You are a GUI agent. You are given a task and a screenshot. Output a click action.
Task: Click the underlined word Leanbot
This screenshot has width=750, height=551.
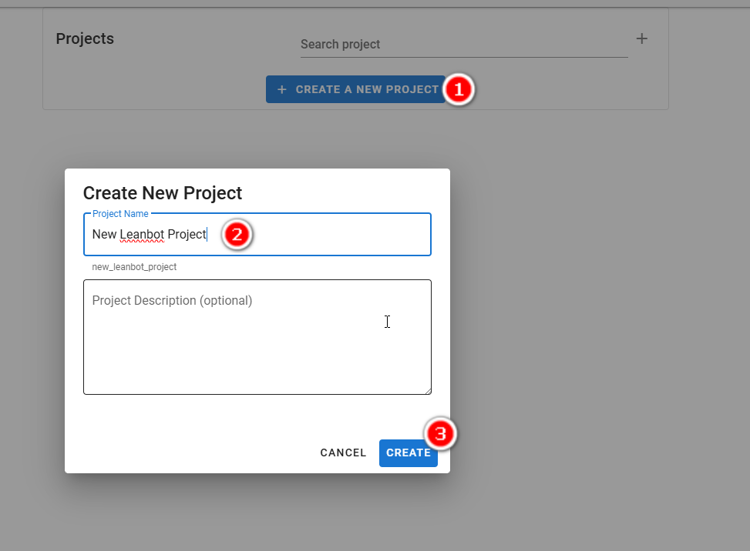[142, 235]
